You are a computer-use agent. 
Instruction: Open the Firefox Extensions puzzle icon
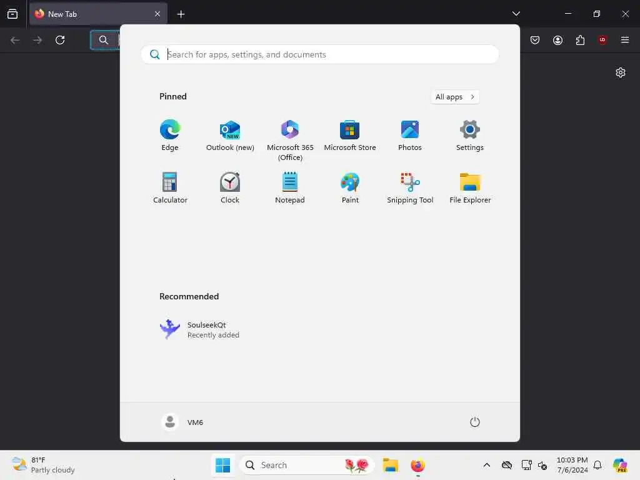point(580,40)
